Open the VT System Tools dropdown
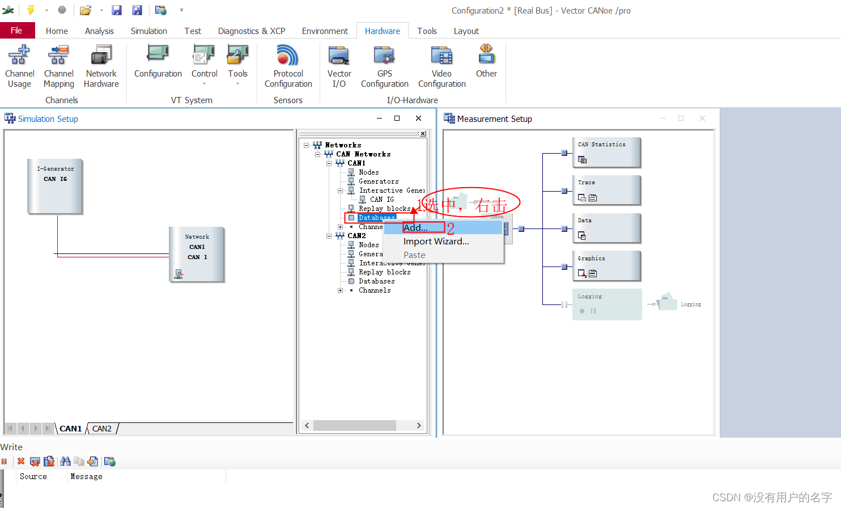Viewport: 841px width, 508px height. point(238,65)
